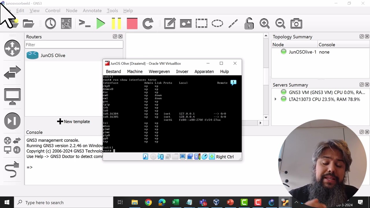Reload all nodes icon
370x208 pixels.
tap(148, 23)
